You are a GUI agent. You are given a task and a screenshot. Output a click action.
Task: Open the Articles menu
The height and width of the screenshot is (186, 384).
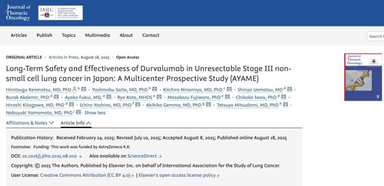point(19,35)
